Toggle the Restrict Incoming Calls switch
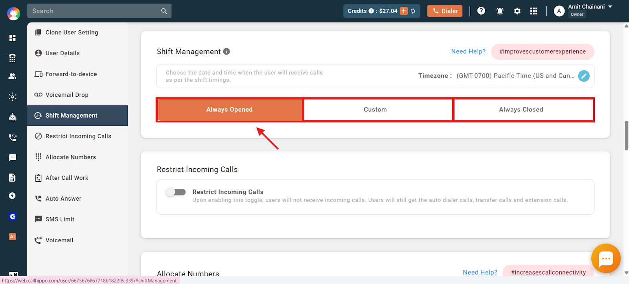Viewport: 629px width, 284px height. pyautogui.click(x=176, y=192)
